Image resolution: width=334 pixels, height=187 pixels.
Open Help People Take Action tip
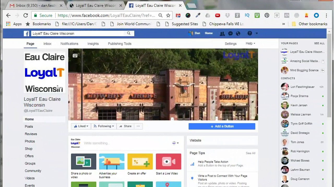point(222,164)
